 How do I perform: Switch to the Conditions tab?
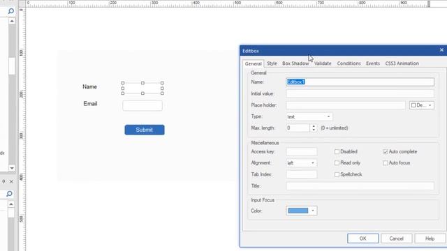coord(349,63)
